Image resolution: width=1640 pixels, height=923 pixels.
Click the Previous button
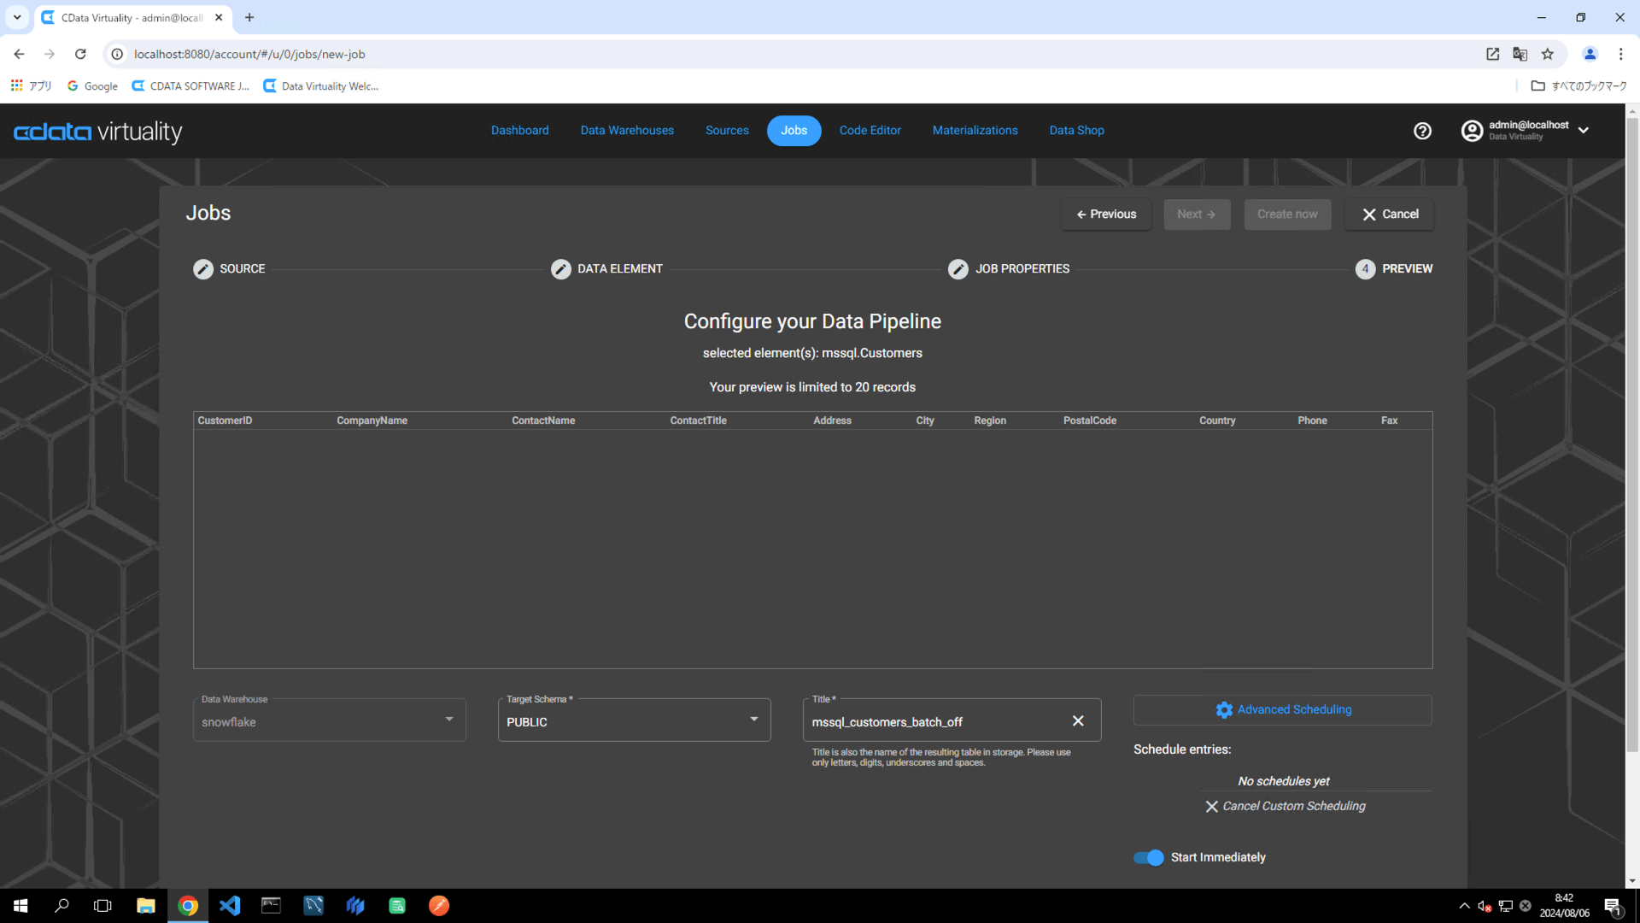[x=1106, y=215]
